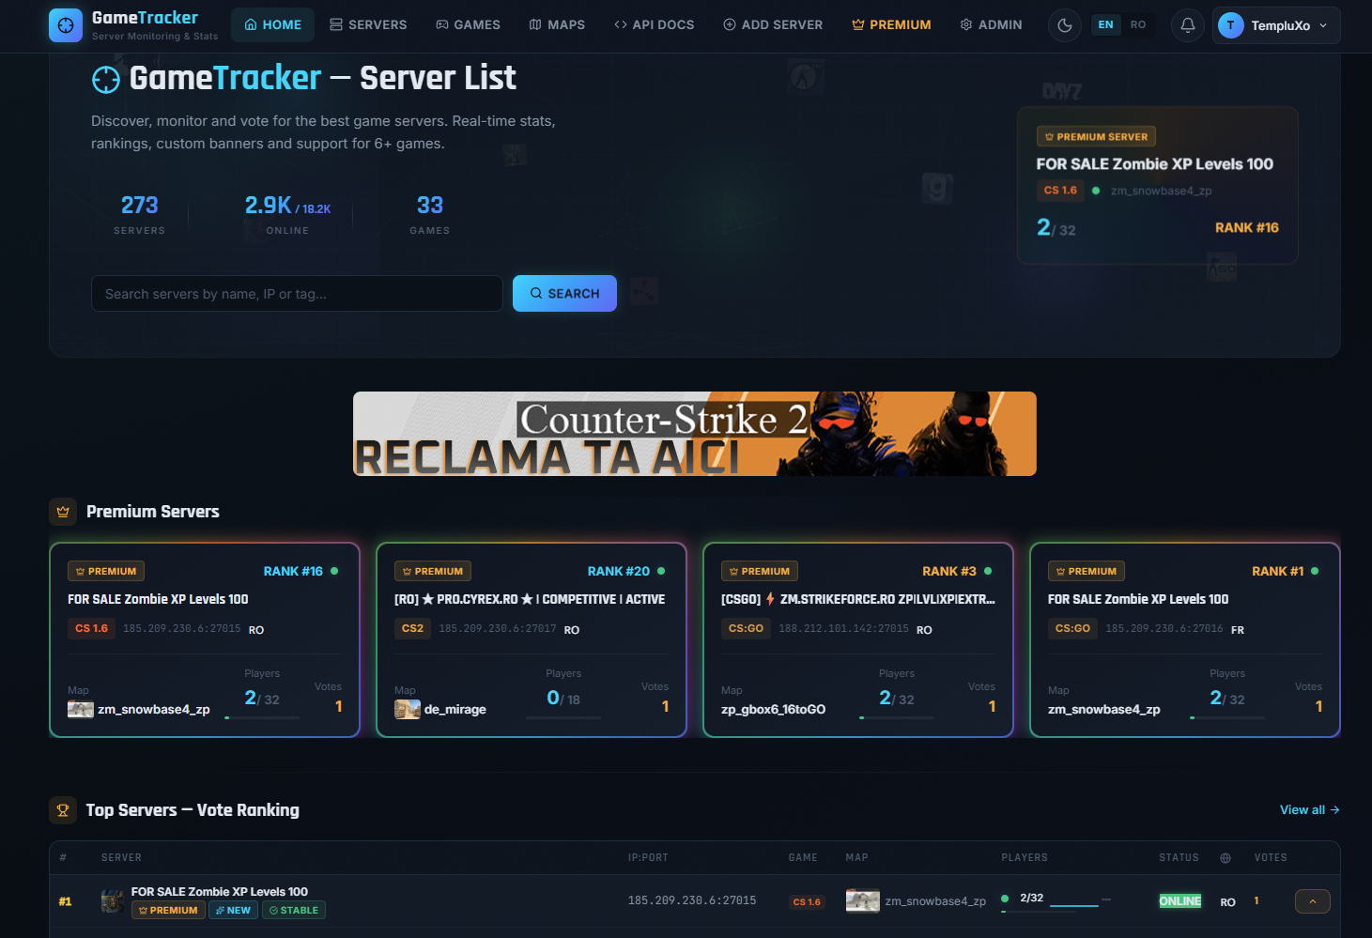Image resolution: width=1372 pixels, height=938 pixels.
Task: Click the globe icon in the ranking table header
Action: point(1225,857)
